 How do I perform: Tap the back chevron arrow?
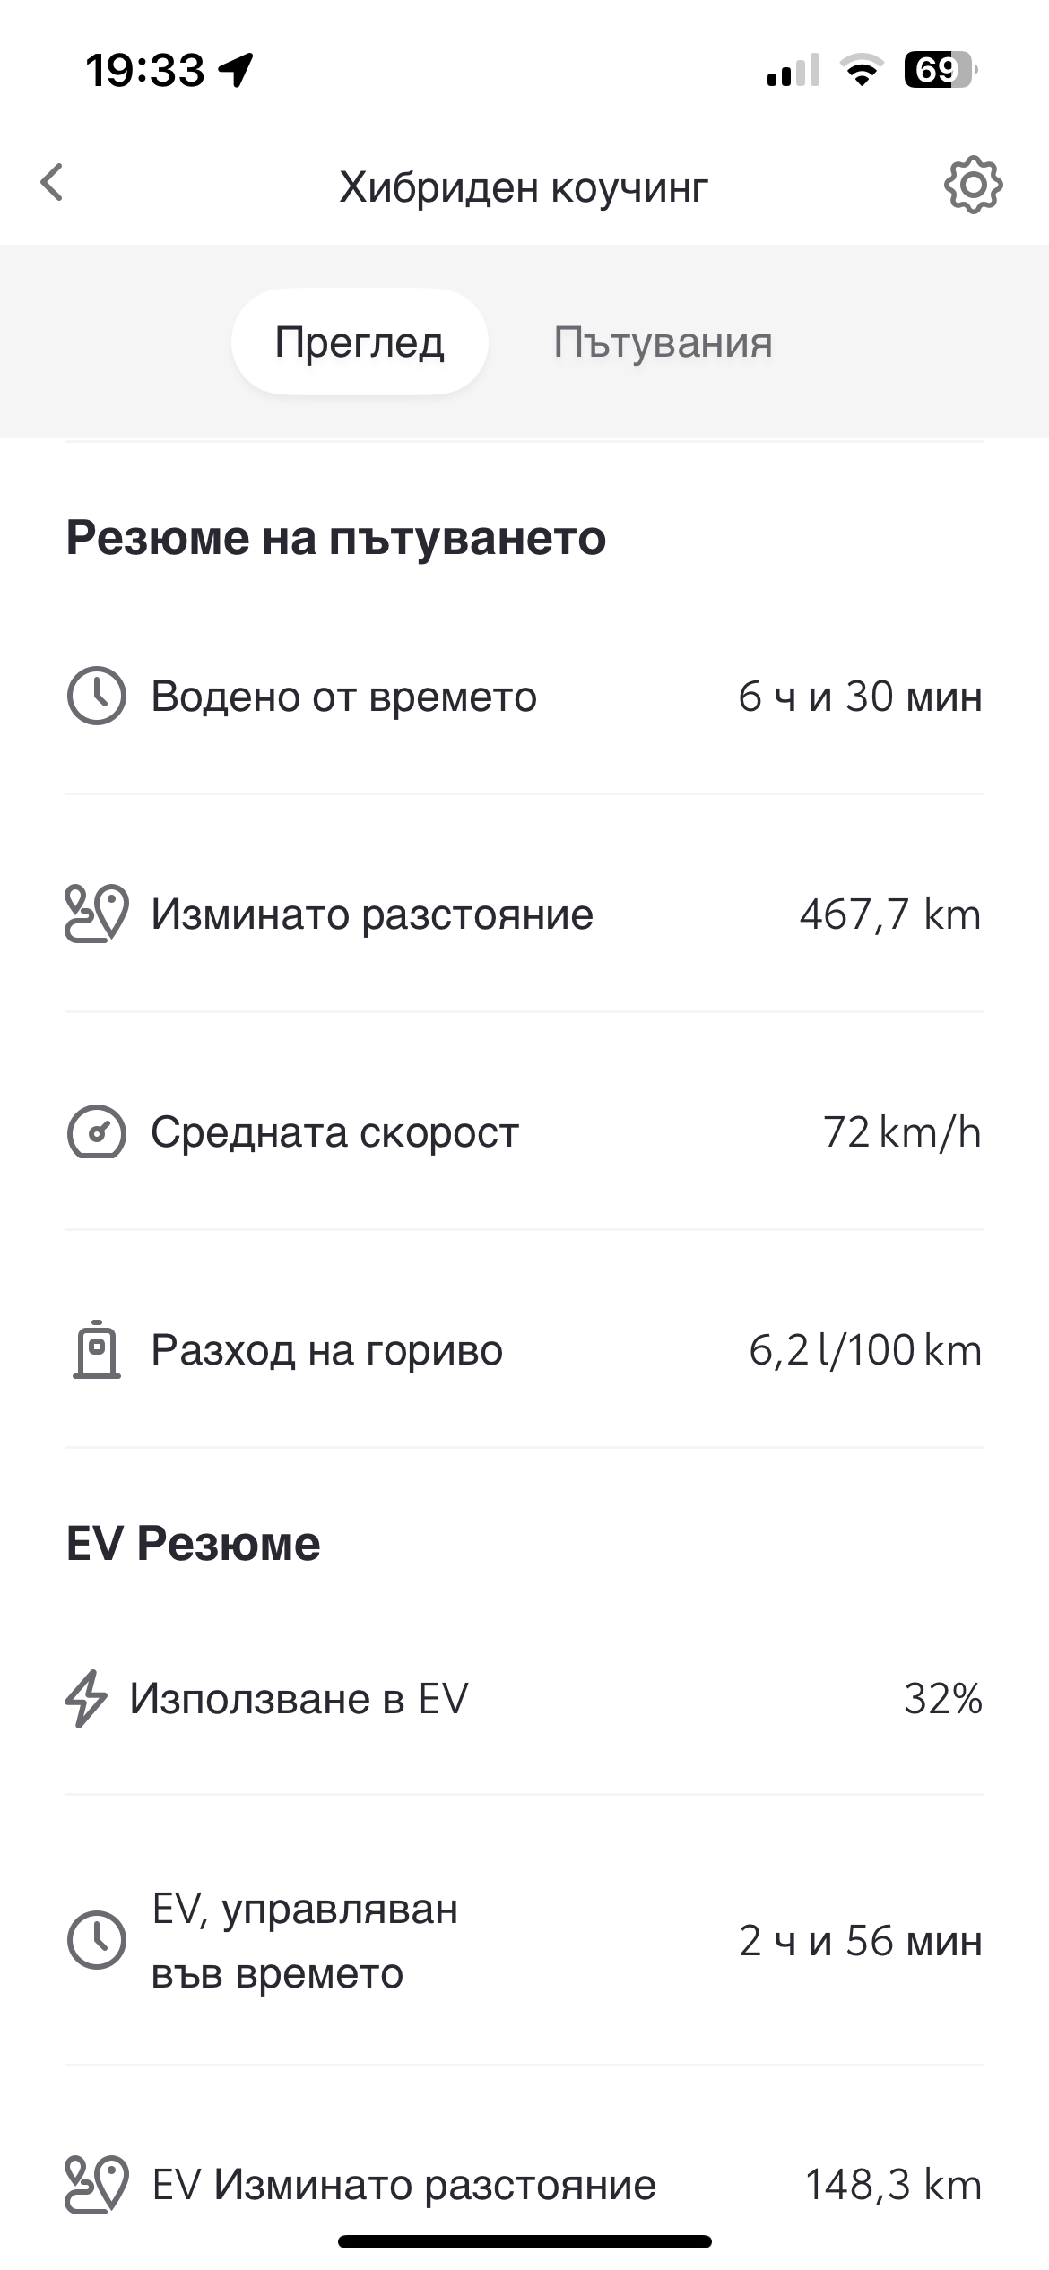point(53,183)
